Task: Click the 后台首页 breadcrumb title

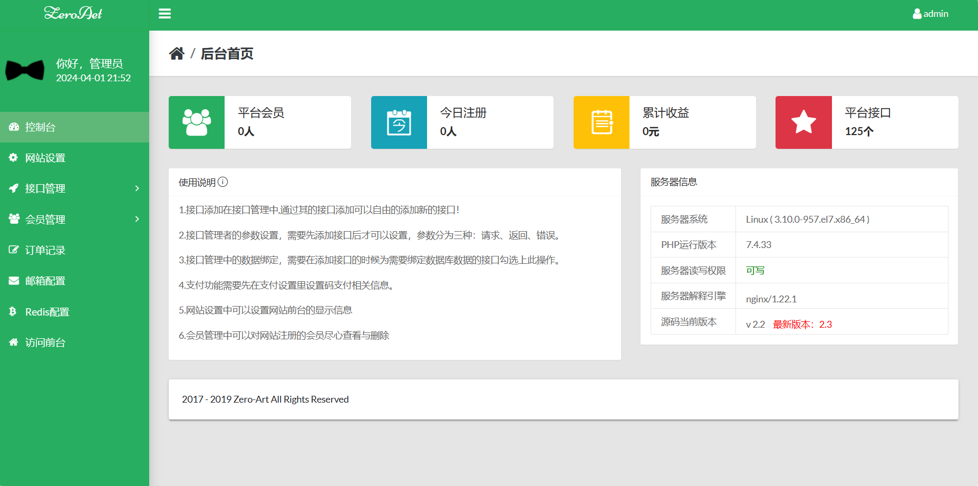Action: click(x=227, y=53)
